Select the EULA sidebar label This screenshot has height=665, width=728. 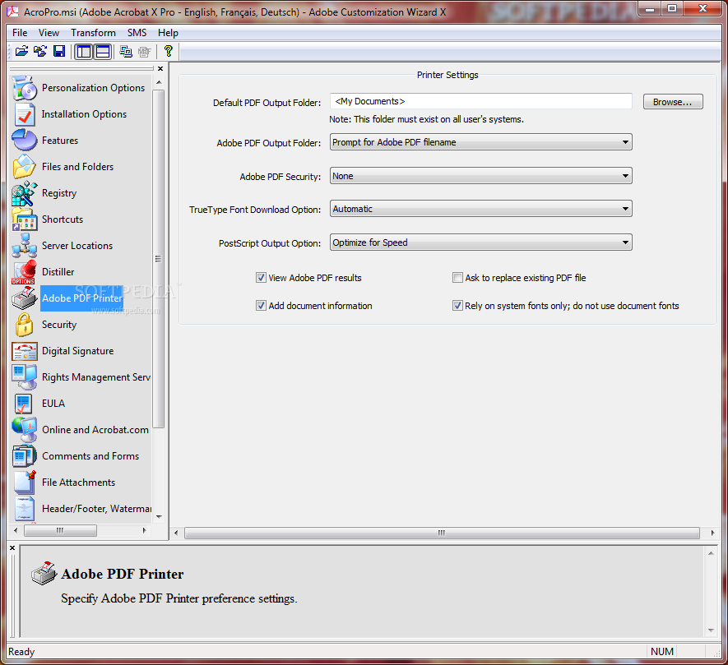tap(53, 404)
